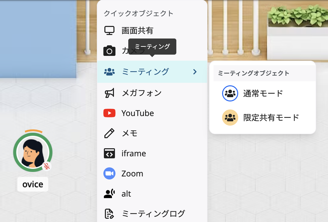Select 限定共有モード meeting mode
328x222 pixels.
[x=271, y=118]
